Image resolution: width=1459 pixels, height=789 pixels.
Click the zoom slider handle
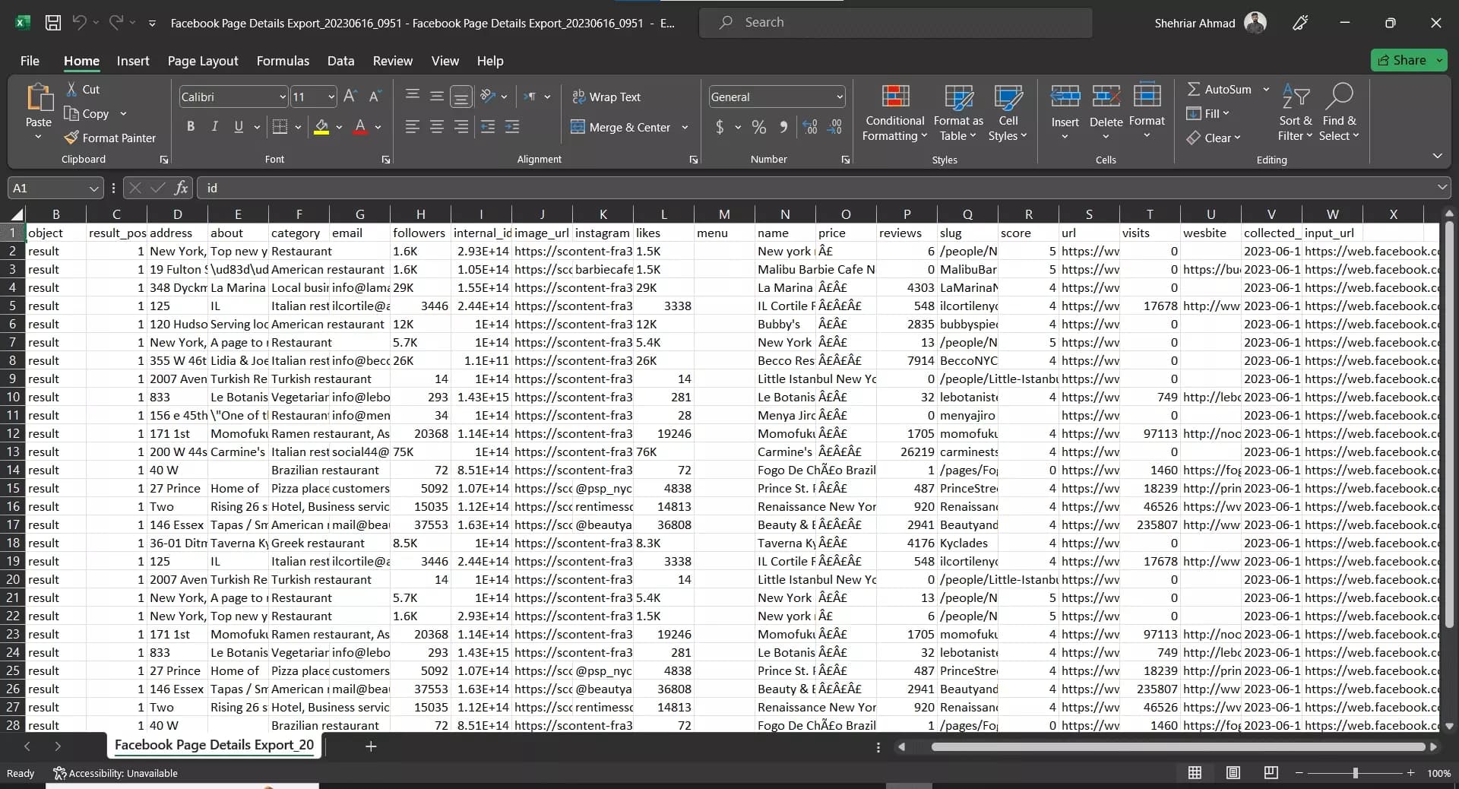pos(1356,773)
